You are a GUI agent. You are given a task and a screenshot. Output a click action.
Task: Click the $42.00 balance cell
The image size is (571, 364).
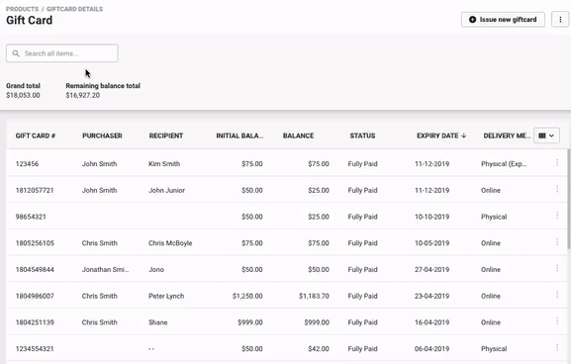[x=319, y=349]
